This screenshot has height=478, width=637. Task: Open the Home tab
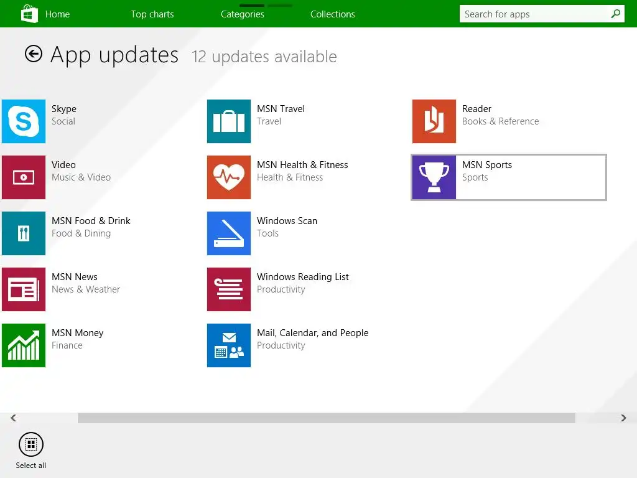[x=57, y=14]
